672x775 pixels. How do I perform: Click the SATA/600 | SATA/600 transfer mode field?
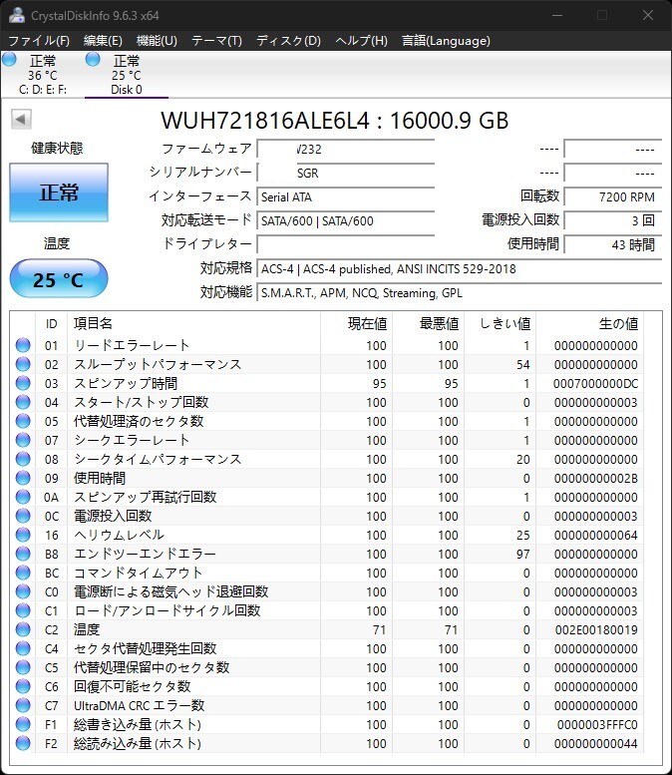pyautogui.click(x=346, y=220)
